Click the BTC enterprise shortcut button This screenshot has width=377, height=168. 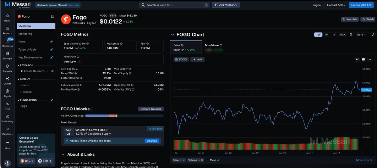[27, 161]
